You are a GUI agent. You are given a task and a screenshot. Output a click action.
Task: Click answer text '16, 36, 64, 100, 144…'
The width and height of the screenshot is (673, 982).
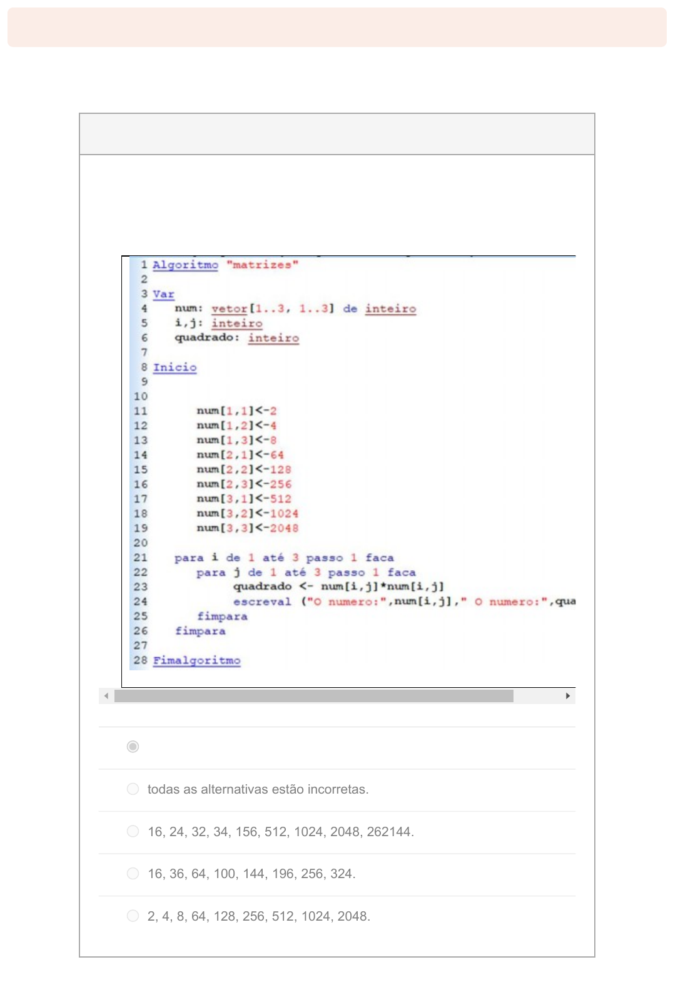click(x=251, y=874)
